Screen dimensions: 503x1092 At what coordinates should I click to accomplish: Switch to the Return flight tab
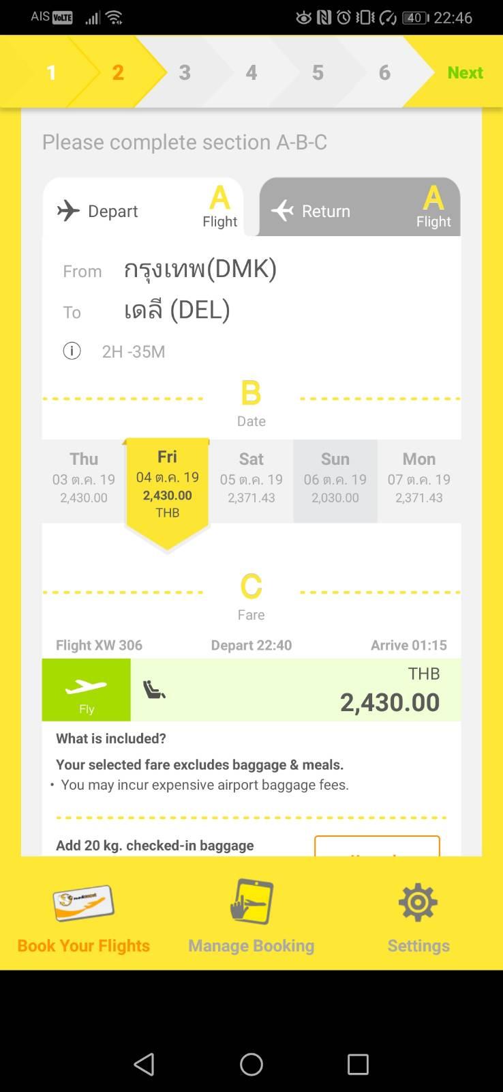(x=360, y=207)
